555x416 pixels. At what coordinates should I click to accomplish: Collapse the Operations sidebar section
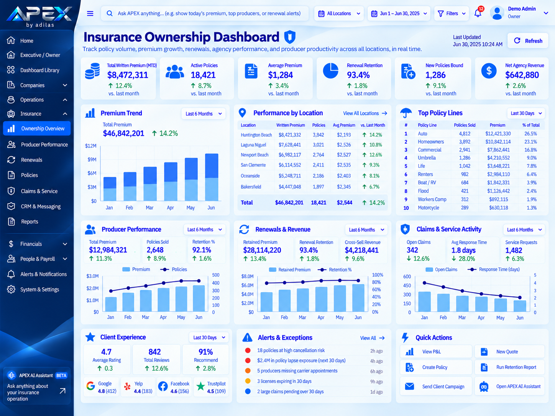click(37, 100)
